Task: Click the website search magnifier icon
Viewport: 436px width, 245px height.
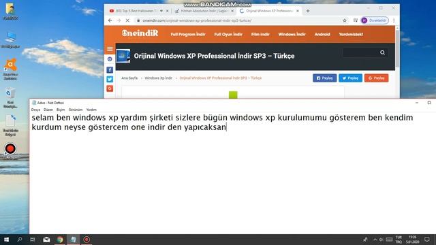Action: click(x=383, y=52)
